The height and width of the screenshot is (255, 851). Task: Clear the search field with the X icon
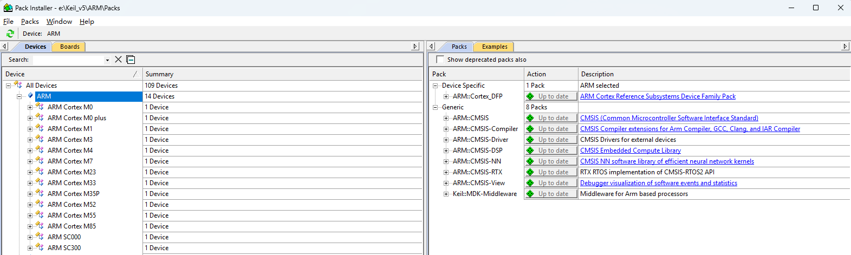pyautogui.click(x=118, y=60)
